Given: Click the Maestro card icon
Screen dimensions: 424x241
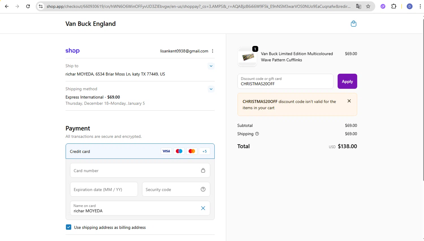Looking at the screenshot, I should pyautogui.click(x=179, y=151).
